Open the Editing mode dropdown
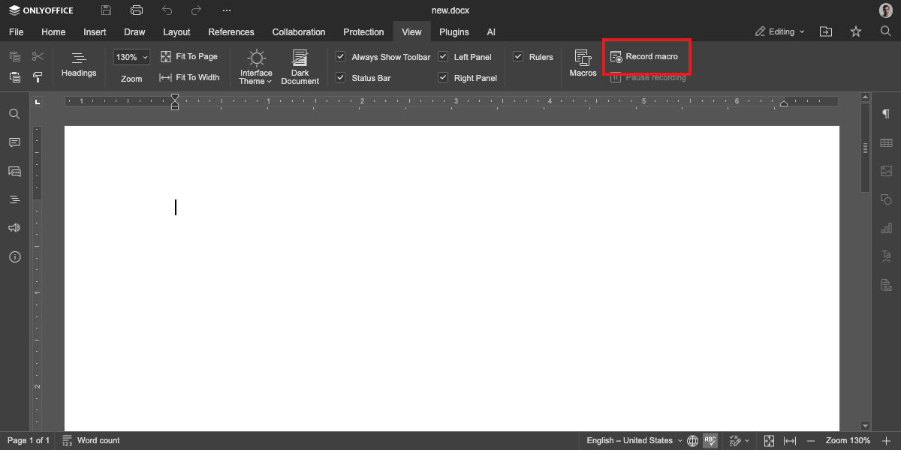 [780, 31]
